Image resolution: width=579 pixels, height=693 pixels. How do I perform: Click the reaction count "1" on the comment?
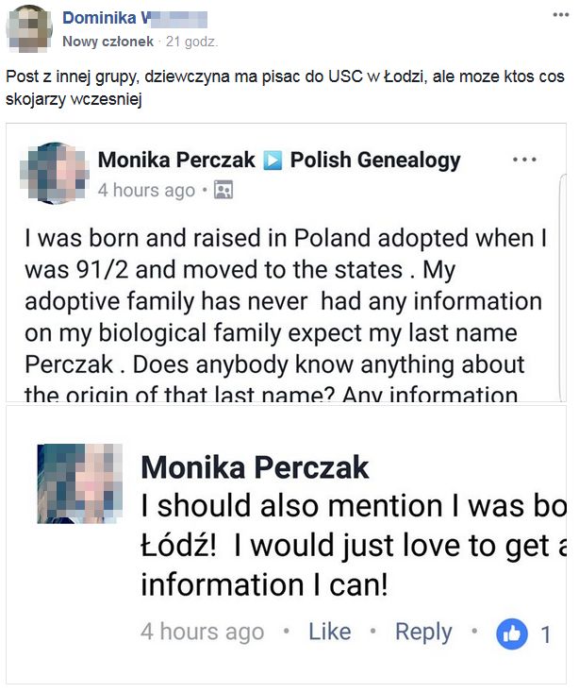[546, 634]
